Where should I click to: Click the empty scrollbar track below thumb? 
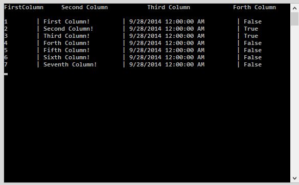click(x=294, y=100)
